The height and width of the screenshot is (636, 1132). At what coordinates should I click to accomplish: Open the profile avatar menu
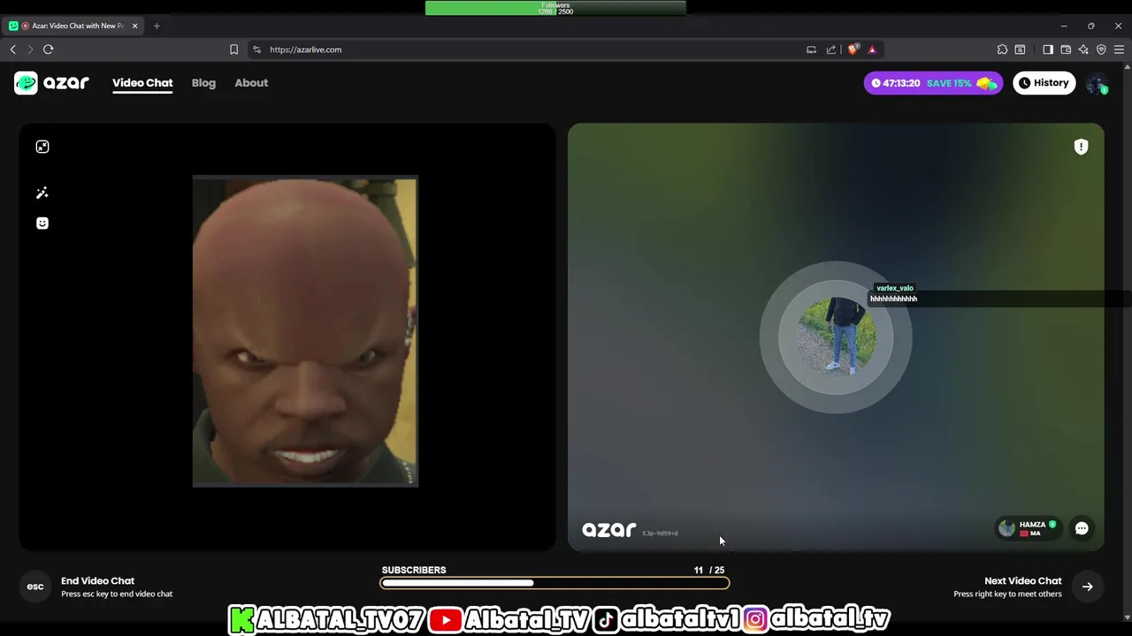[x=1097, y=84]
